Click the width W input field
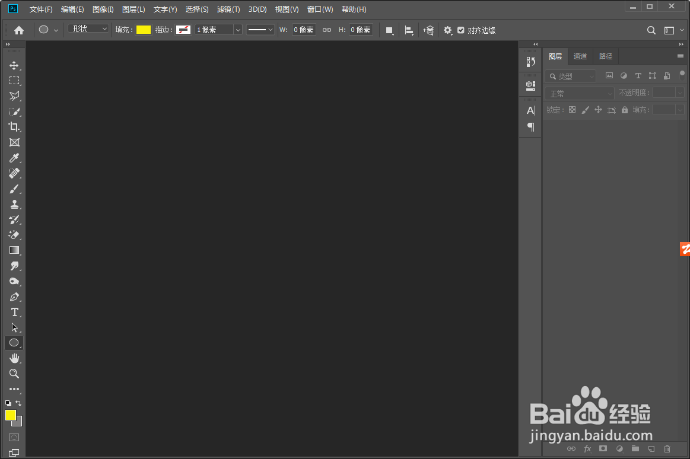Image resolution: width=690 pixels, height=459 pixels. 304,30
